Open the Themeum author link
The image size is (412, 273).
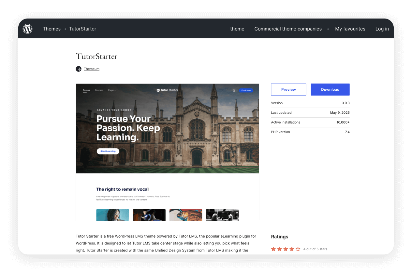click(x=92, y=69)
